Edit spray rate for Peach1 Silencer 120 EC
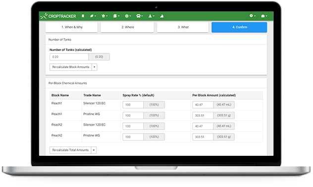313x187 pixels. pyautogui.click(x=133, y=105)
